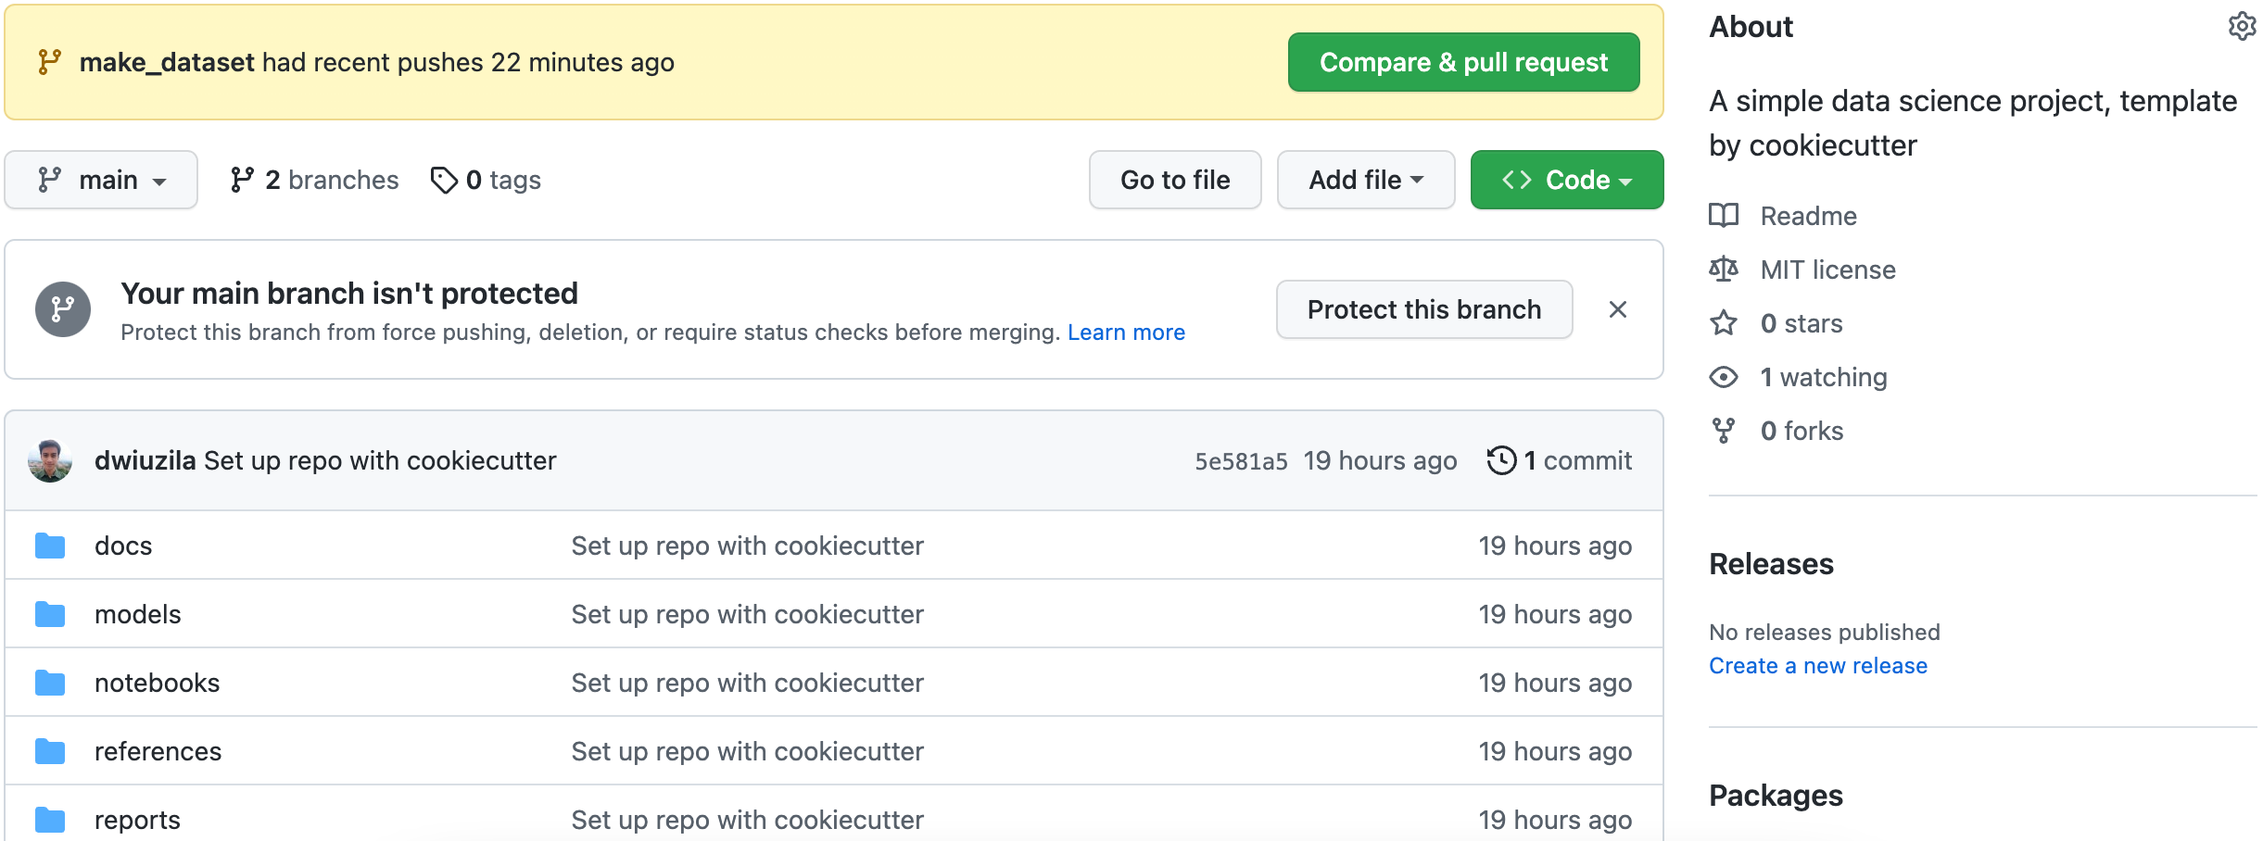Viewport: 2263px width, 841px height.
Task: Dismiss the branch protection notice
Action: 1618,309
